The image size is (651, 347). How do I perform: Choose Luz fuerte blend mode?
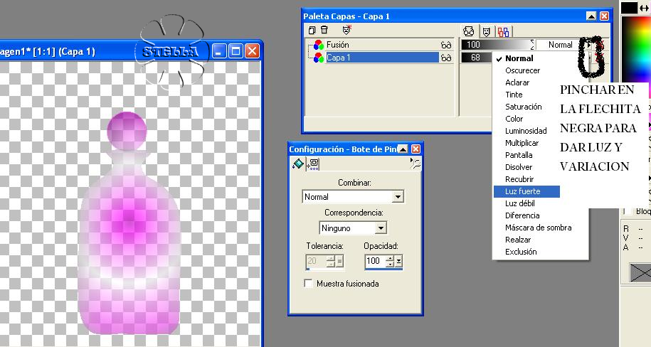(526, 191)
